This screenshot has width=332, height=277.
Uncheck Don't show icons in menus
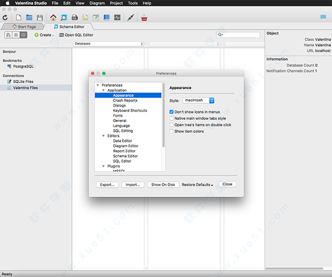172,112
